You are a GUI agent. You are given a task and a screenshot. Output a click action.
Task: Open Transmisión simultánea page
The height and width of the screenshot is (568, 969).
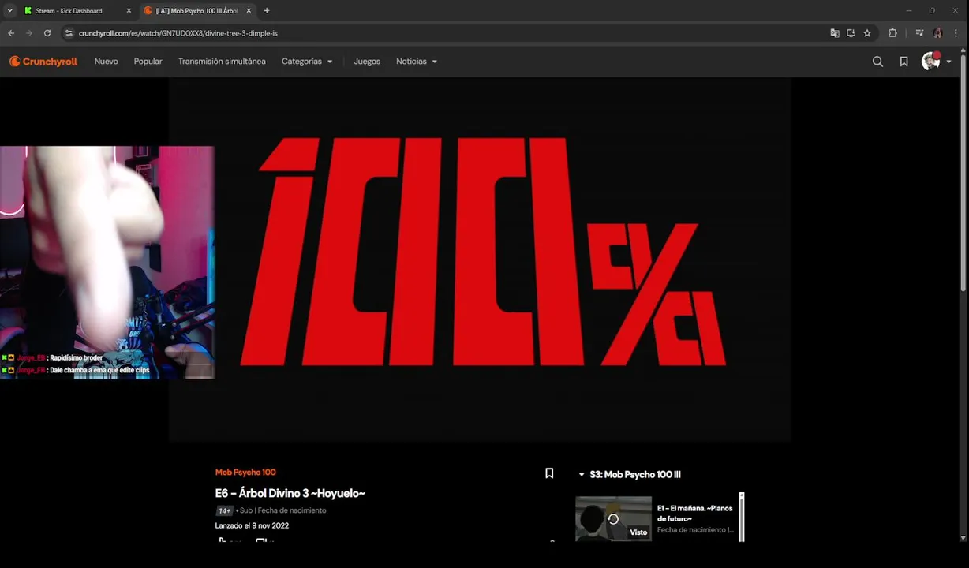pos(222,62)
